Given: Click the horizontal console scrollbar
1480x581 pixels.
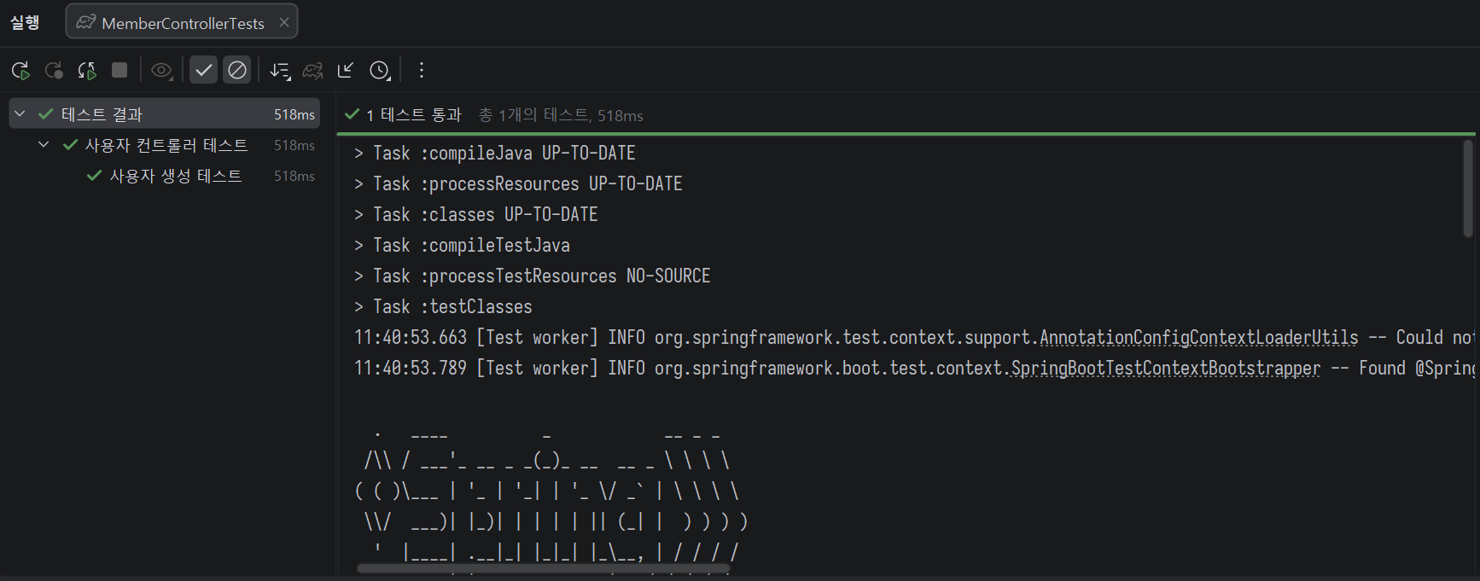Looking at the screenshot, I should (x=543, y=568).
